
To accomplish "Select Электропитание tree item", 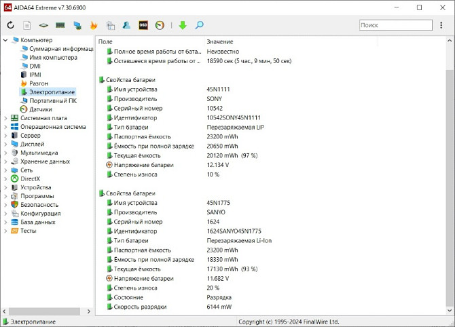I will point(52,92).
